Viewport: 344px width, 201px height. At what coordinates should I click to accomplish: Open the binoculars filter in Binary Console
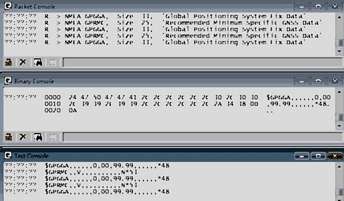(37, 136)
